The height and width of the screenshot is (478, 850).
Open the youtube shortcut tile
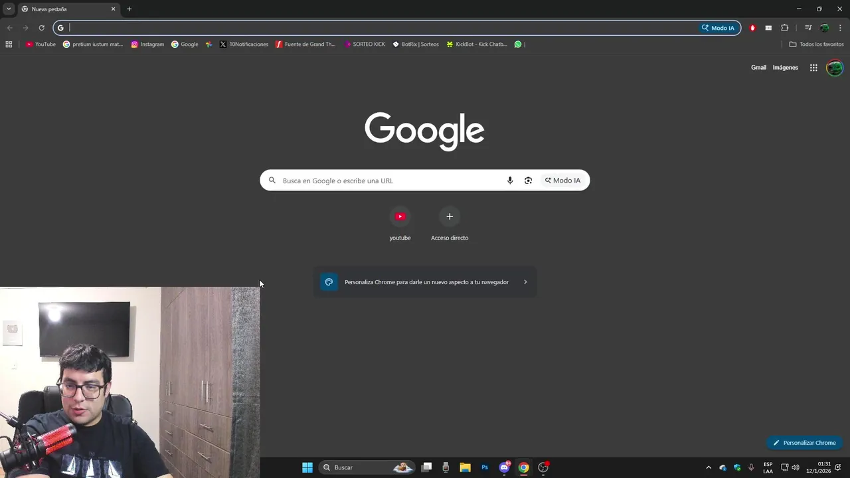coord(400,224)
